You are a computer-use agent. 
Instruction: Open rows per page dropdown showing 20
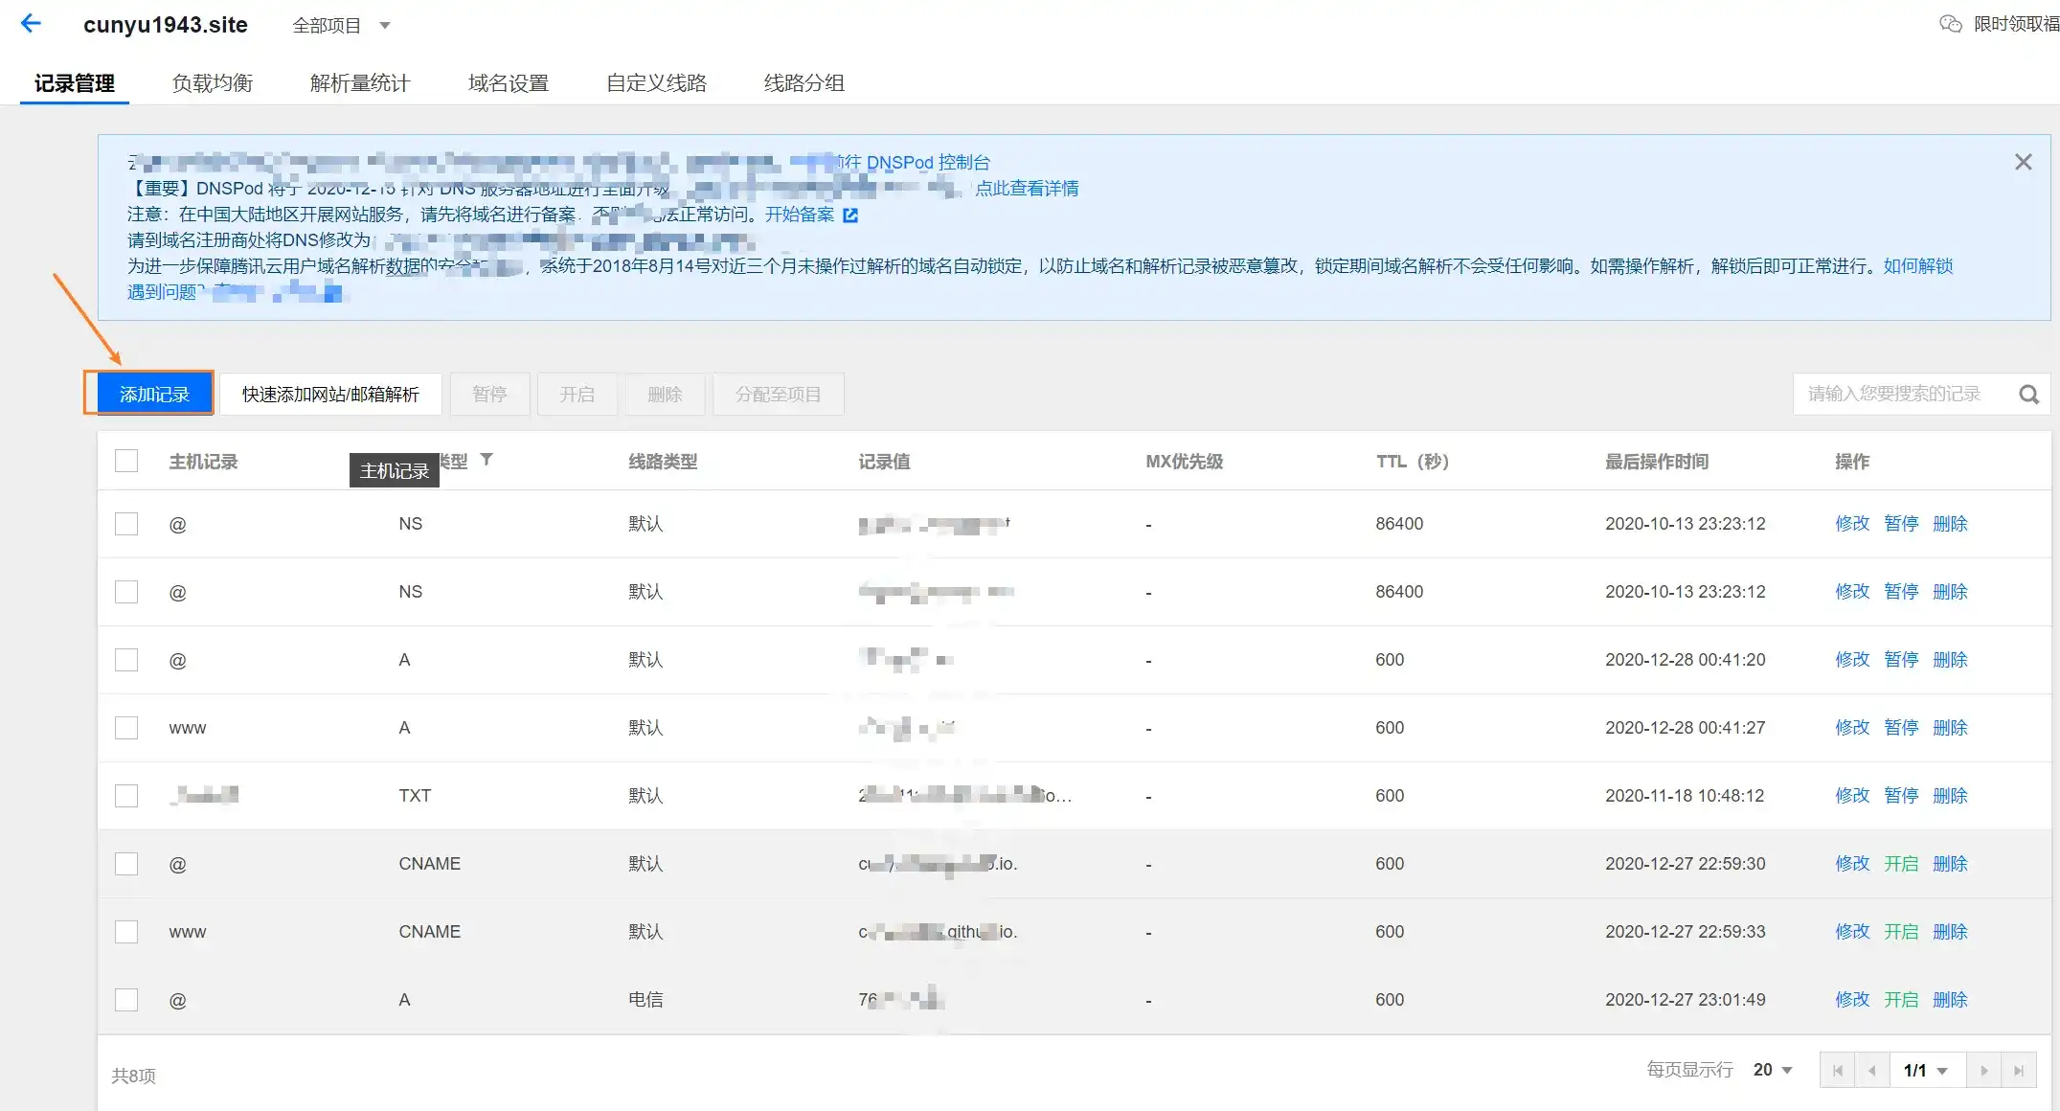tap(1773, 1070)
